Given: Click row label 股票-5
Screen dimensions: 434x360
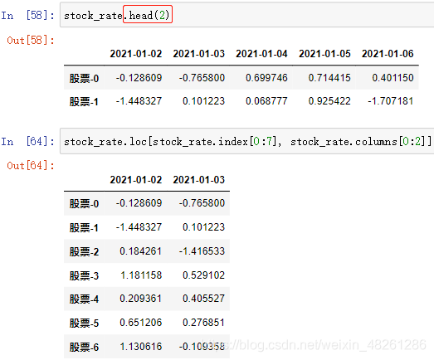Looking at the screenshot, I should 84,324.
